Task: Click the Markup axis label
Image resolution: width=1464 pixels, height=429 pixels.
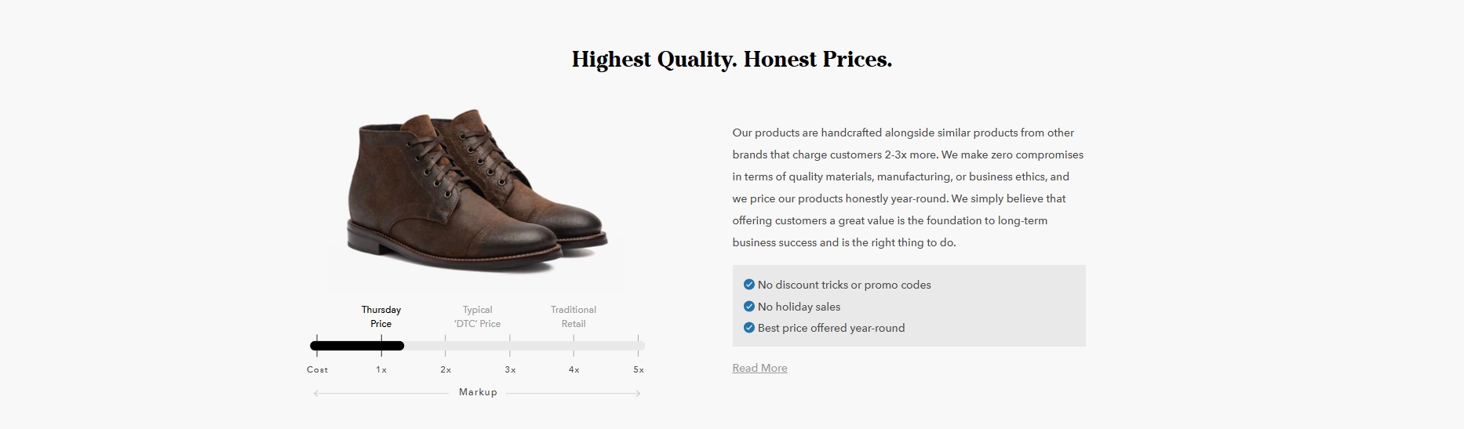Action: pyautogui.click(x=478, y=392)
